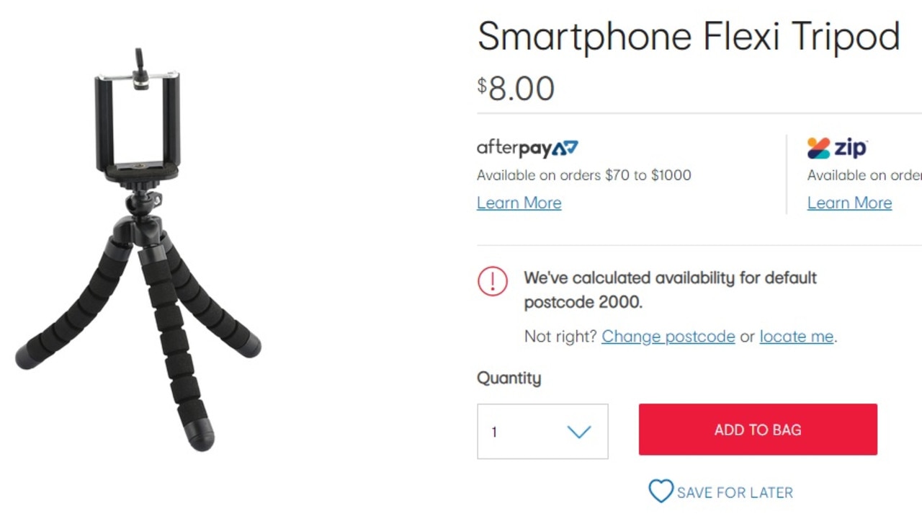922x519 pixels.
Task: Open Learn More under Zip
Action: (849, 203)
